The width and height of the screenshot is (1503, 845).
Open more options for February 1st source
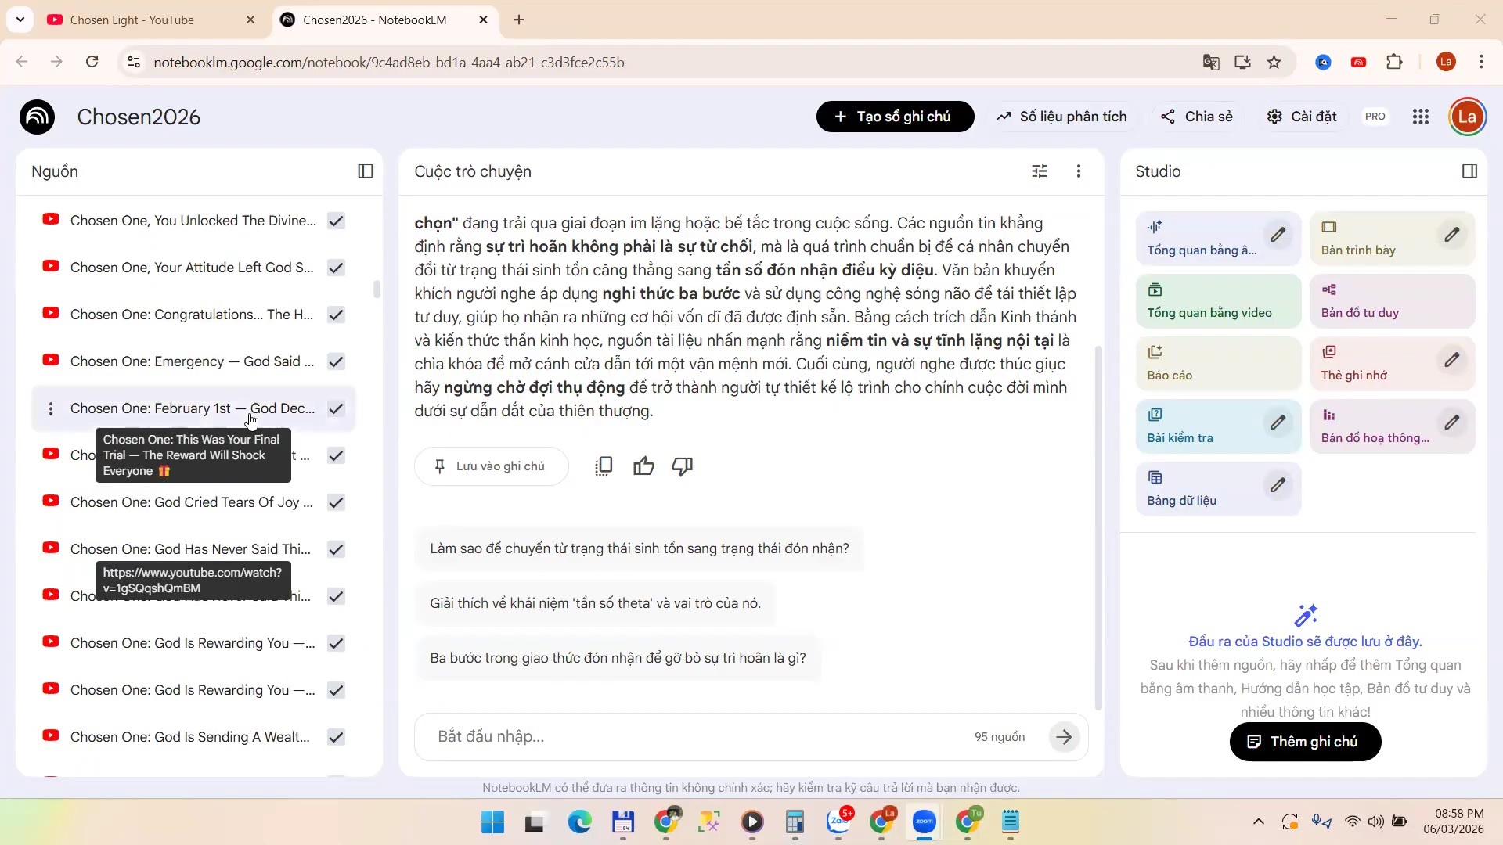coord(51,408)
